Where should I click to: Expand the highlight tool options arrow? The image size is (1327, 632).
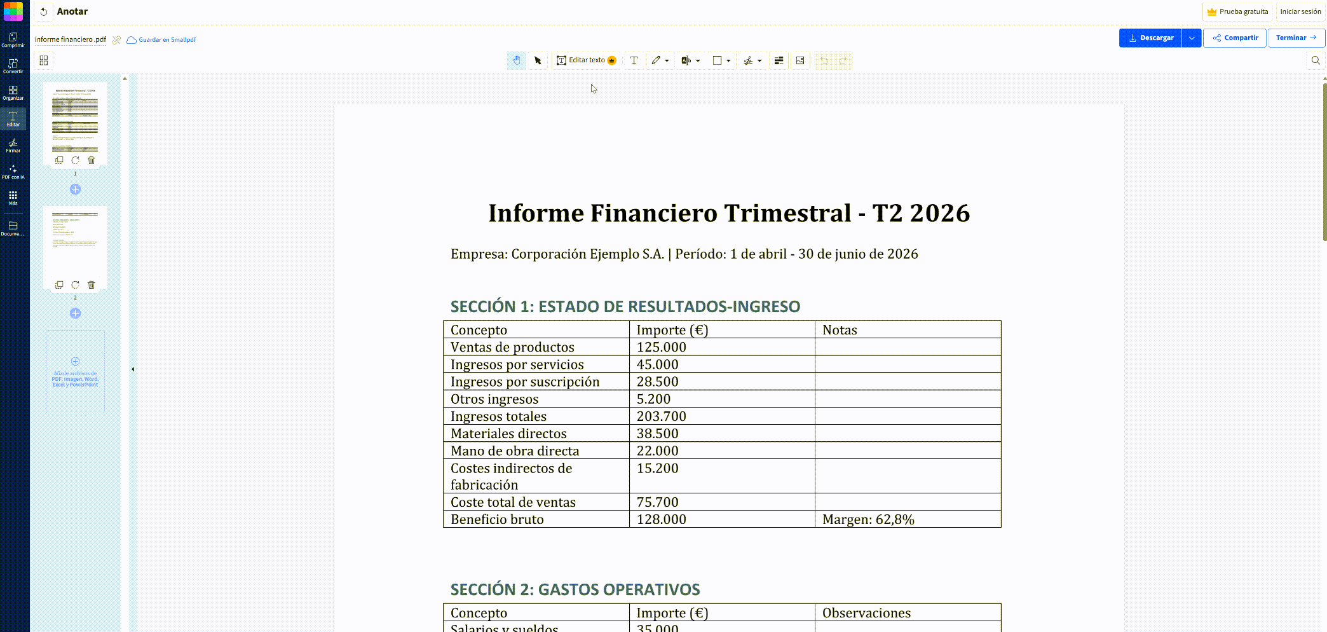698,61
